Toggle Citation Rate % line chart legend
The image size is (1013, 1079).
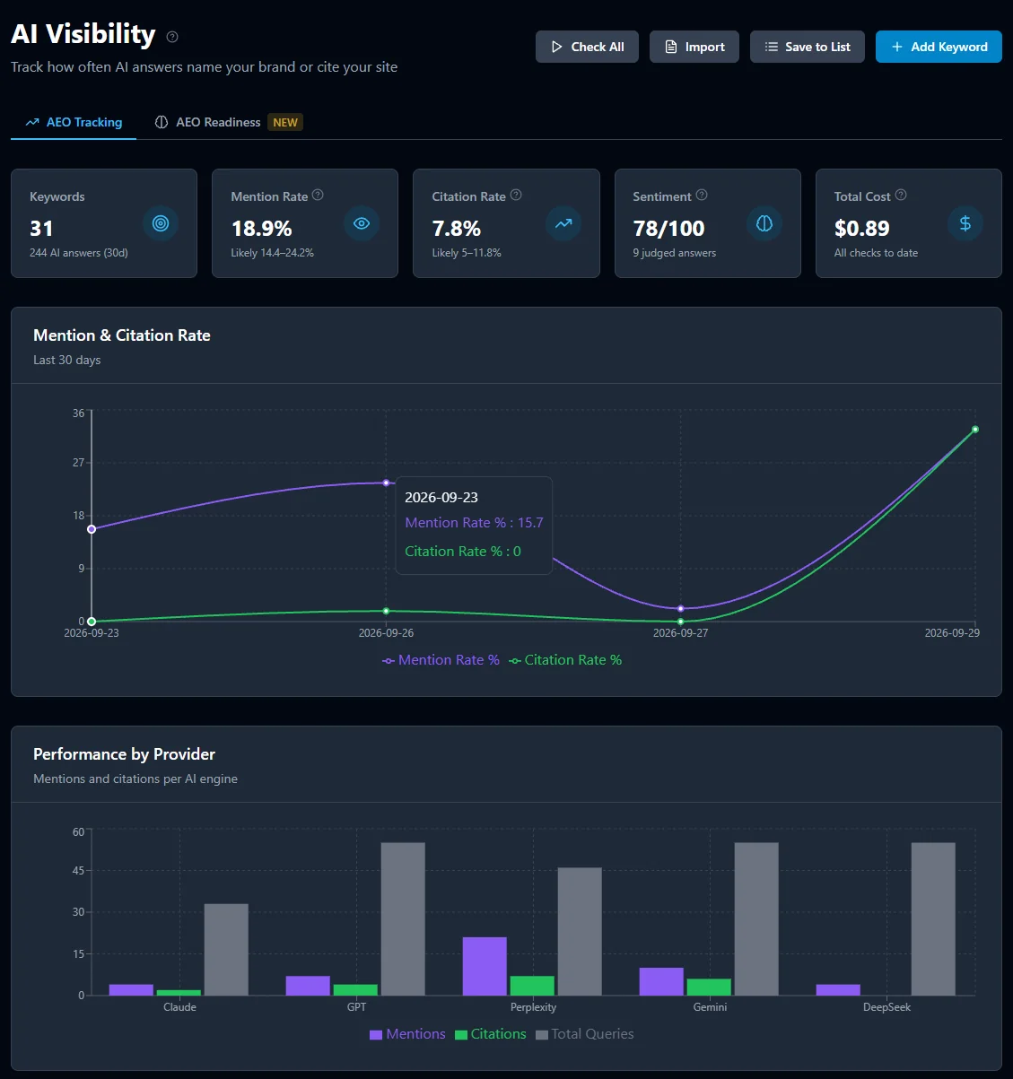565,660
